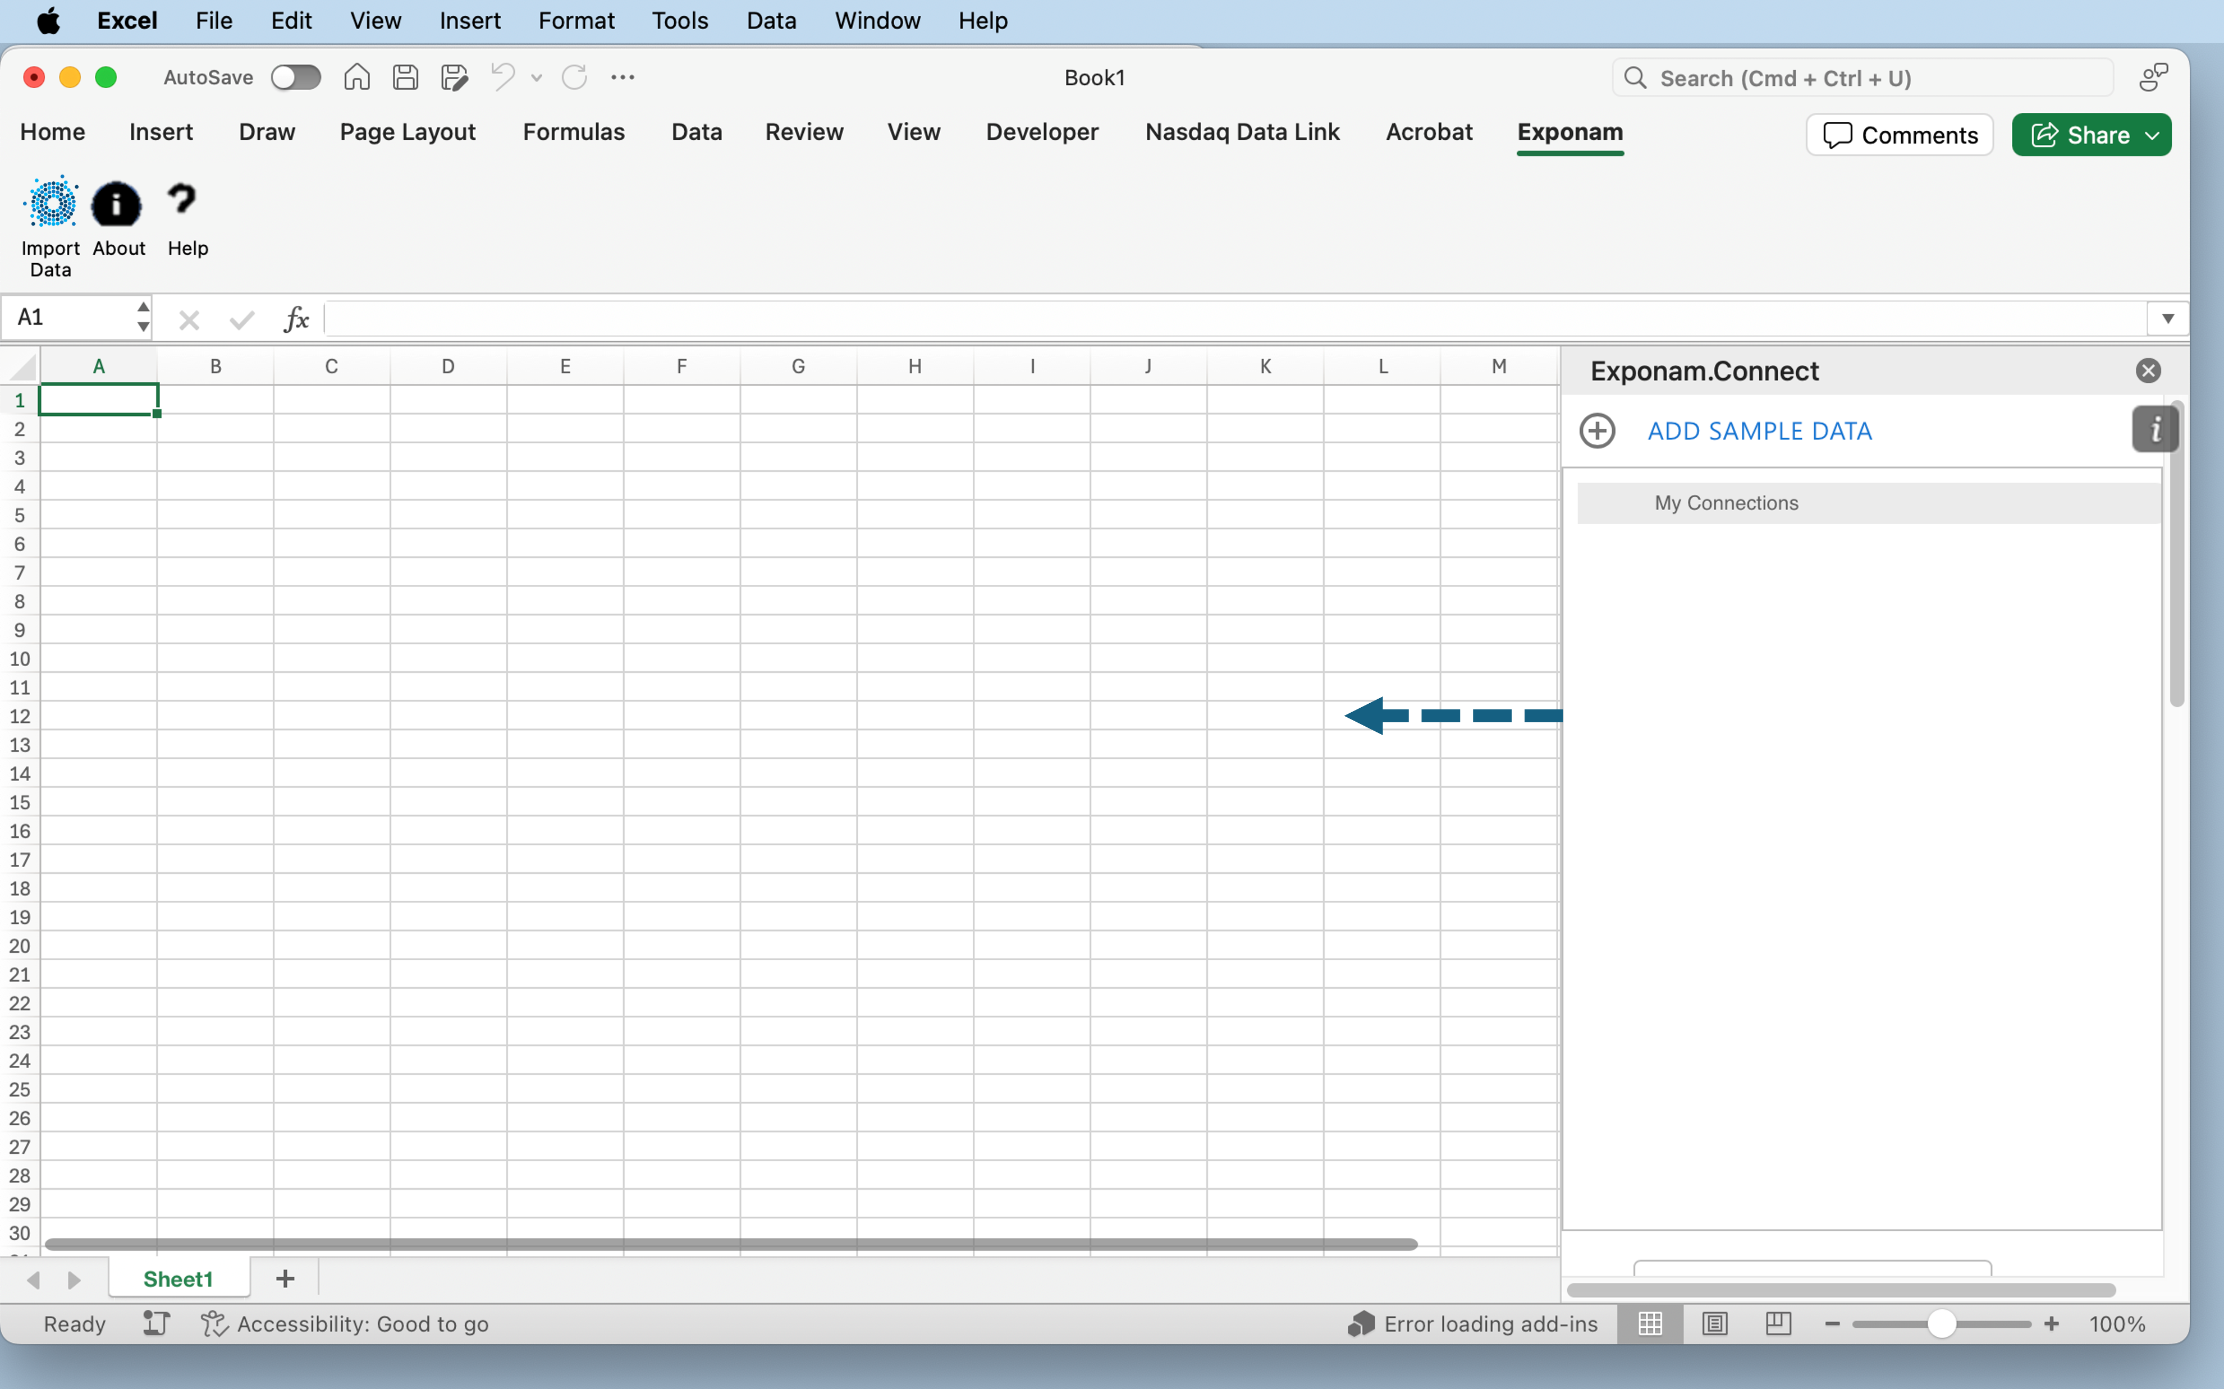This screenshot has height=1389, width=2224.
Task: Switch to the Acrobat ribbon tab
Action: click(x=1429, y=132)
